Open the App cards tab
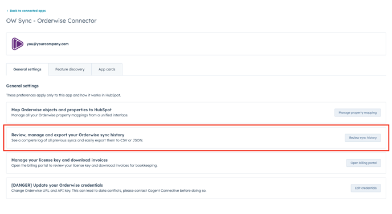This screenshot has height=214, width=392. tap(107, 69)
